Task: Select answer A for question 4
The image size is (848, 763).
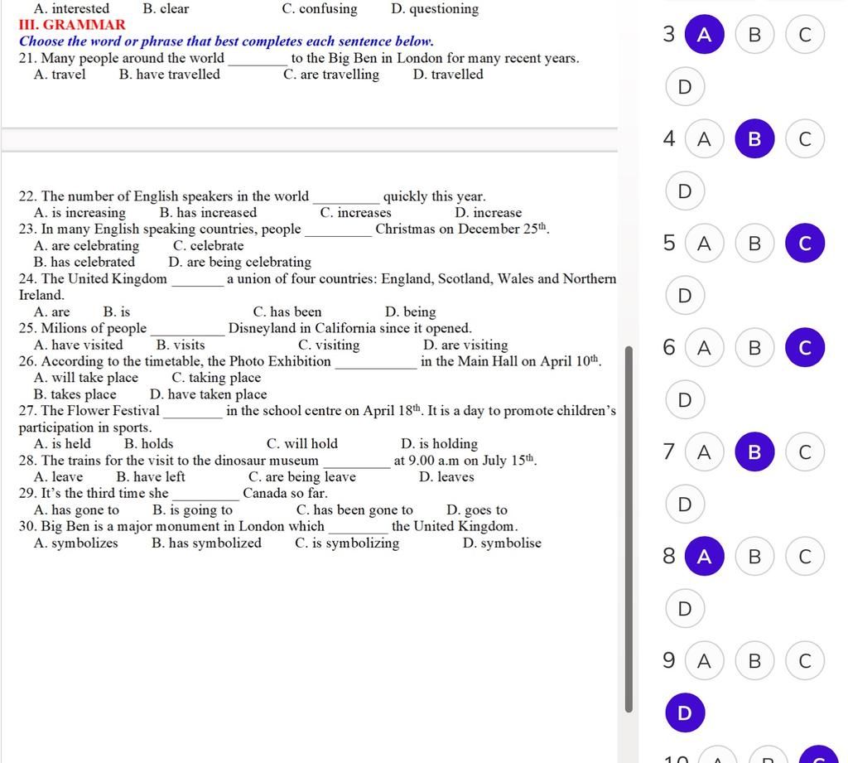Action: tap(704, 138)
